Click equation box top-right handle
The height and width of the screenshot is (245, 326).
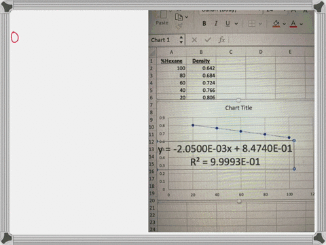coord(294,141)
